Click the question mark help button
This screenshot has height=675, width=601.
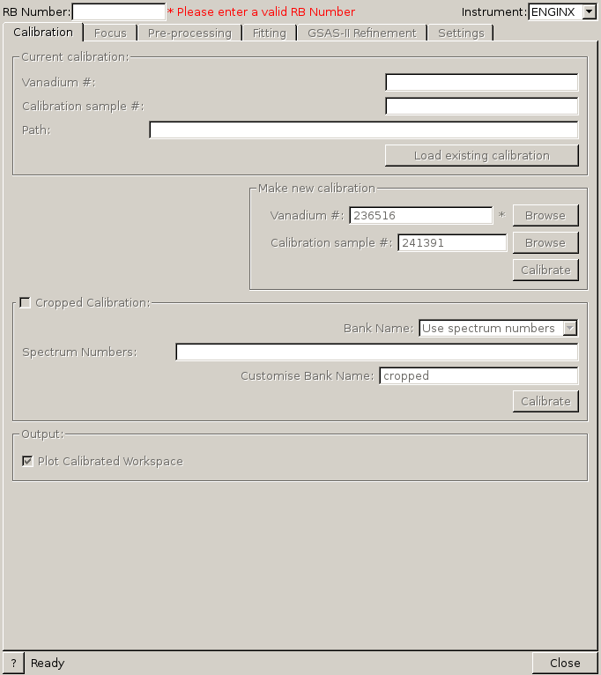coord(13,664)
